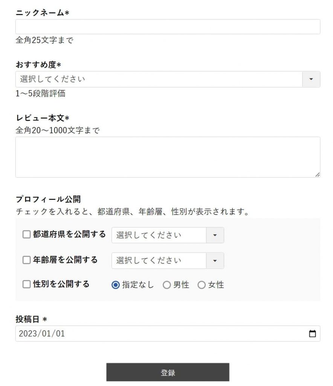Viewport: 333px width, 386px height.
Task: Choose the 男性 radio option
Action: (x=167, y=285)
